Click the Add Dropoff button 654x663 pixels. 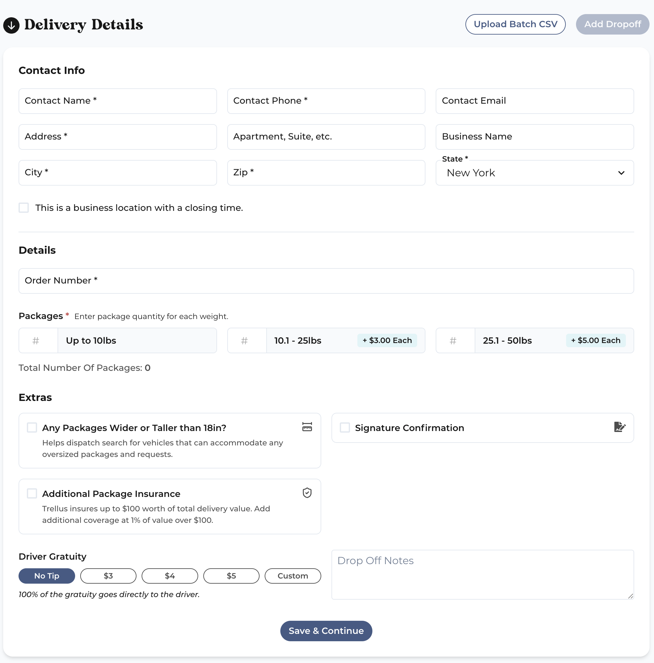[612, 24]
